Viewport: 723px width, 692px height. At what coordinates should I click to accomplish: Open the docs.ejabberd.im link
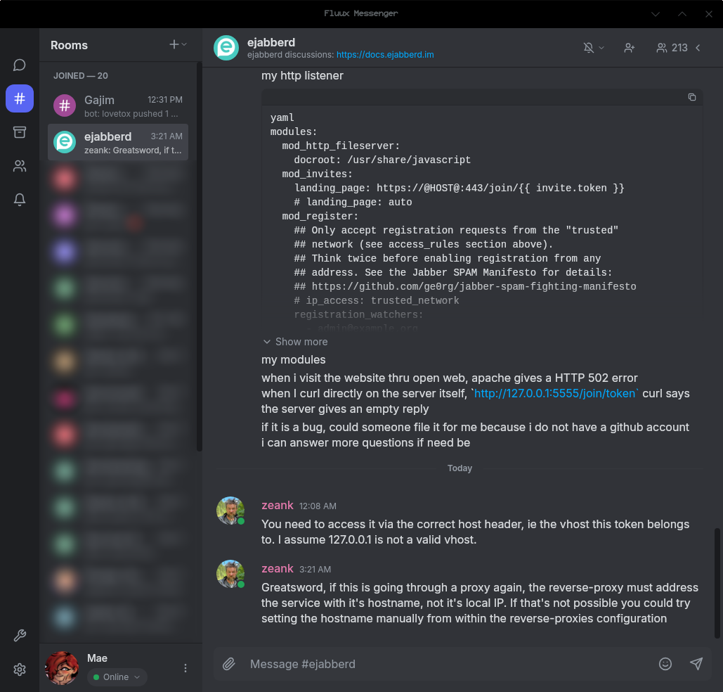pos(384,54)
